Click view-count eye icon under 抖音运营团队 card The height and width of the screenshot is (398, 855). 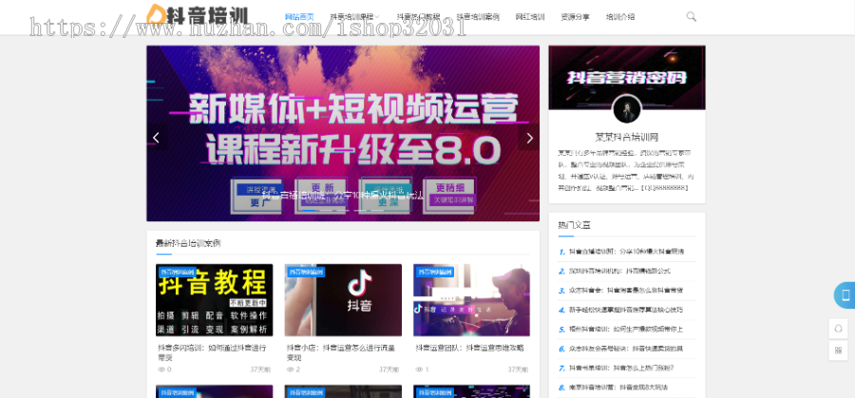pos(419,370)
